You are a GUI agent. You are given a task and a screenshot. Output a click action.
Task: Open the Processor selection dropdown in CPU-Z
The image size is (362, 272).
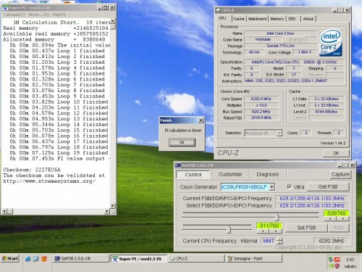pyautogui.click(x=279, y=133)
